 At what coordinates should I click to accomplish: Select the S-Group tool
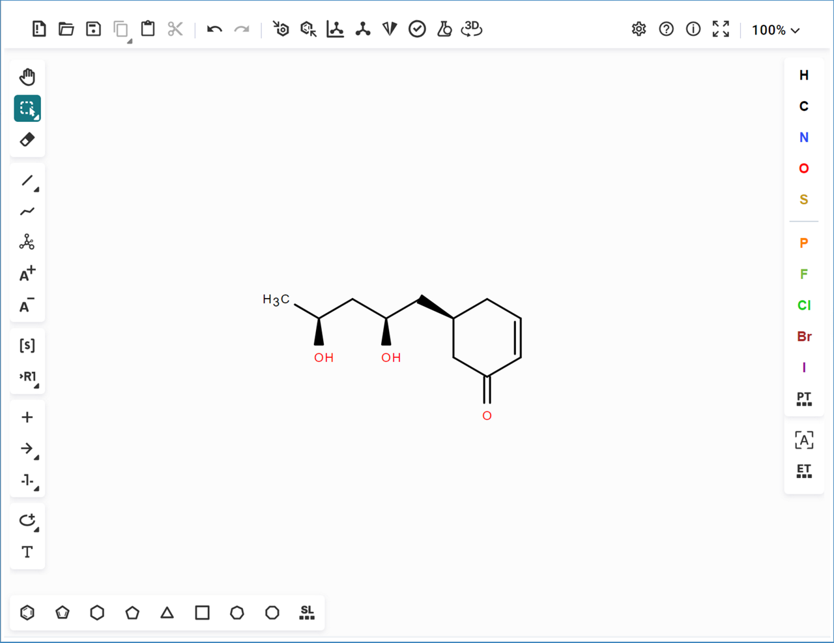[27, 345]
